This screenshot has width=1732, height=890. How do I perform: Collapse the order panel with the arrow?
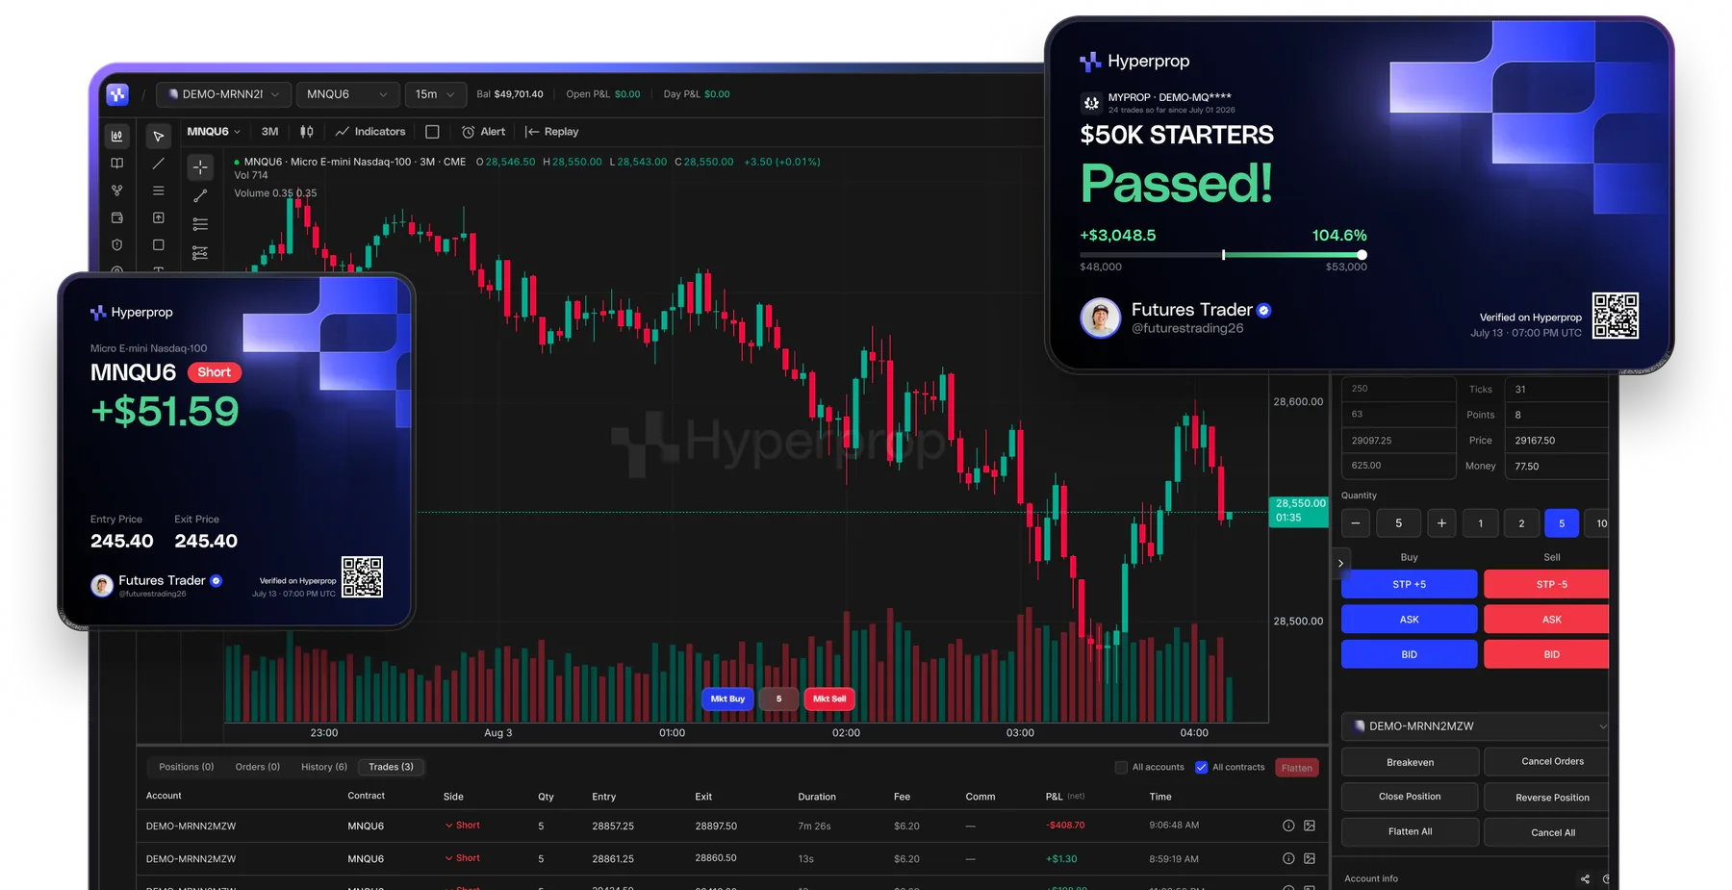pos(1340,564)
